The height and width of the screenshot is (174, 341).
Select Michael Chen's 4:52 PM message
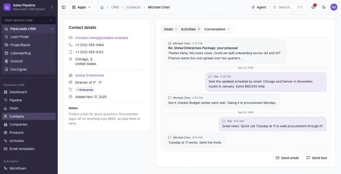[222, 100]
